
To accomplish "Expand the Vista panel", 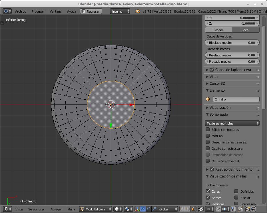I will coord(207,77).
